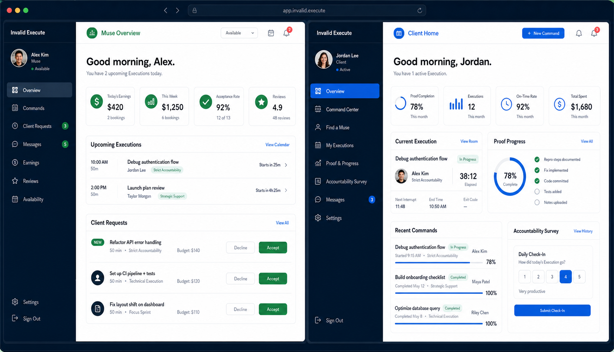The width and height of the screenshot is (614, 352).
Task: Open Commands in the Muse sidebar
Action: click(39, 108)
